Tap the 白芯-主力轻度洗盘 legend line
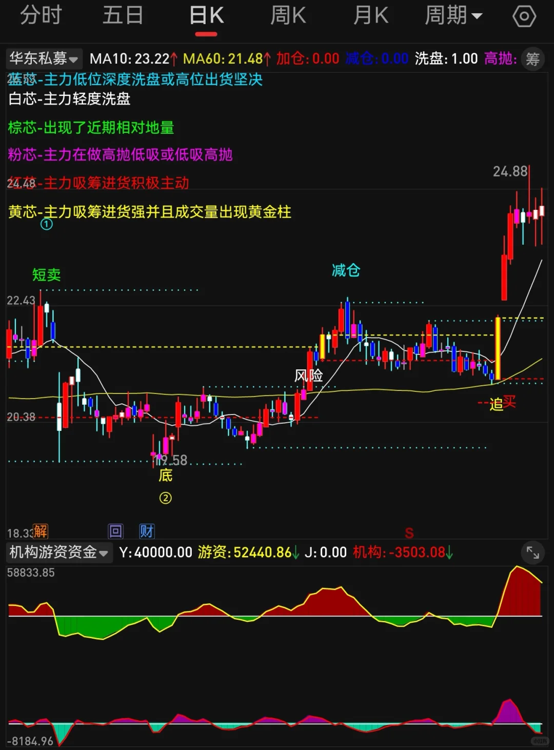This screenshot has height=750, width=554. point(69,98)
